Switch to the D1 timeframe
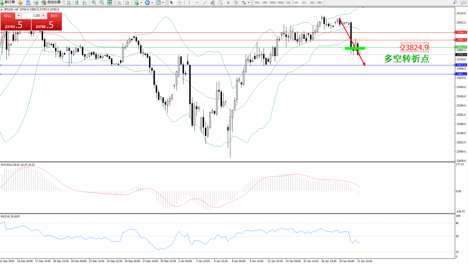 point(304,3)
